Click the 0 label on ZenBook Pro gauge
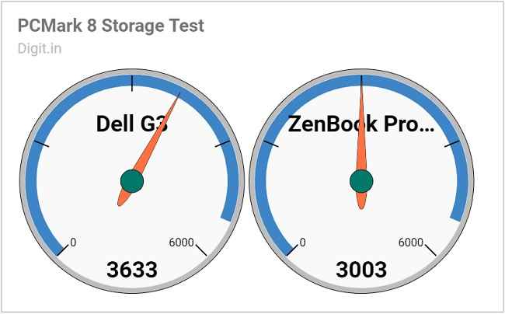The height and width of the screenshot is (314, 505). click(x=302, y=242)
